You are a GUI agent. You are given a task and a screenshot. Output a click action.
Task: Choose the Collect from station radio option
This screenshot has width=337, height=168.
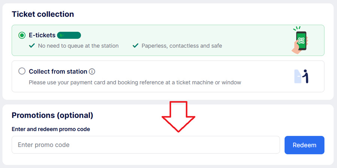22,71
